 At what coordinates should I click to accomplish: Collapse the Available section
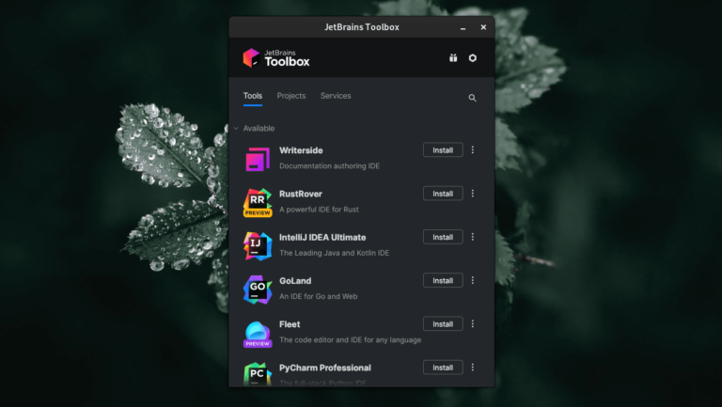236,129
